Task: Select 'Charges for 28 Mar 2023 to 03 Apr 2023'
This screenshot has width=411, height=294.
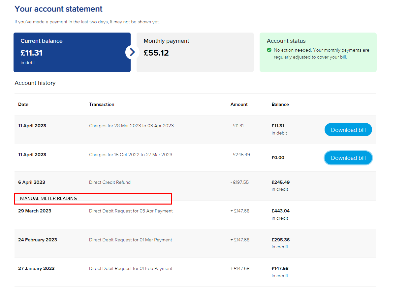Action: (131, 126)
